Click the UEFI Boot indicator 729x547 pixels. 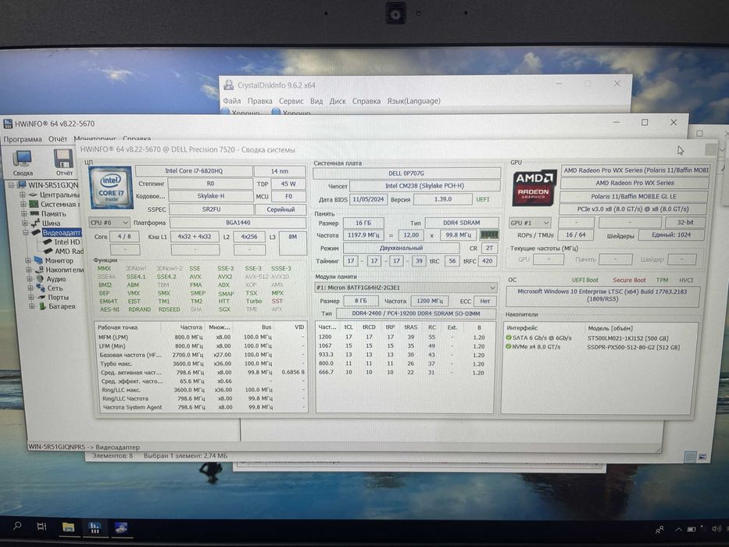point(585,280)
